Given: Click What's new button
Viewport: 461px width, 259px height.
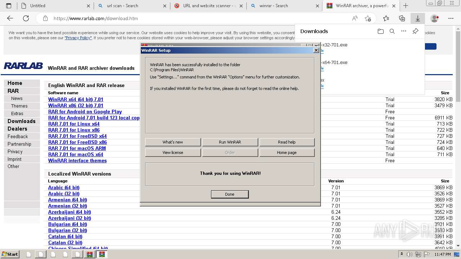Looking at the screenshot, I should click(173, 142).
